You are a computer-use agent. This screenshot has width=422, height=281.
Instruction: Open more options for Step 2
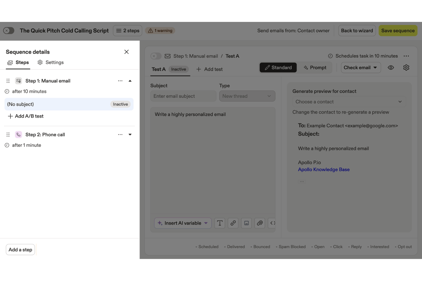(x=120, y=135)
